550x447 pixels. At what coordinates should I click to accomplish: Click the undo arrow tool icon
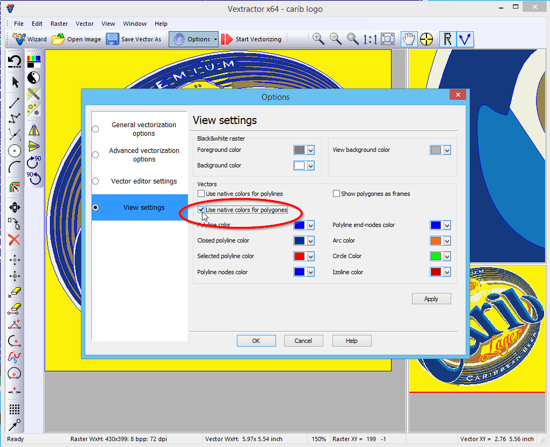15,62
